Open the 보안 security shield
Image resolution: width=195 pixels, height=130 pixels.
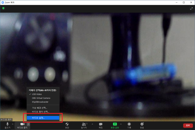[x=67, y=125]
